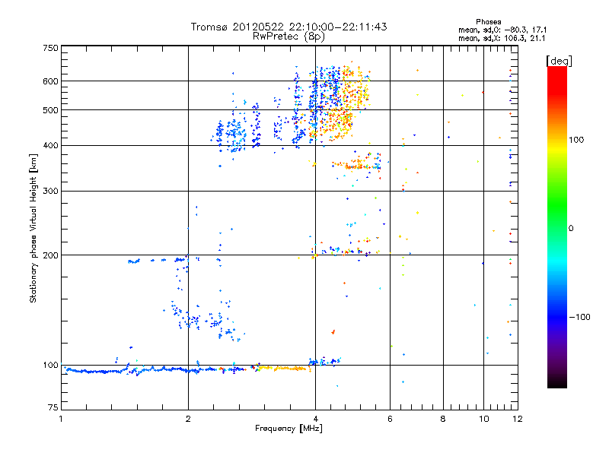Click the 'mean, sd,X: 106.3, 21.1' line
The width and height of the screenshot is (609, 456).
[502, 38]
